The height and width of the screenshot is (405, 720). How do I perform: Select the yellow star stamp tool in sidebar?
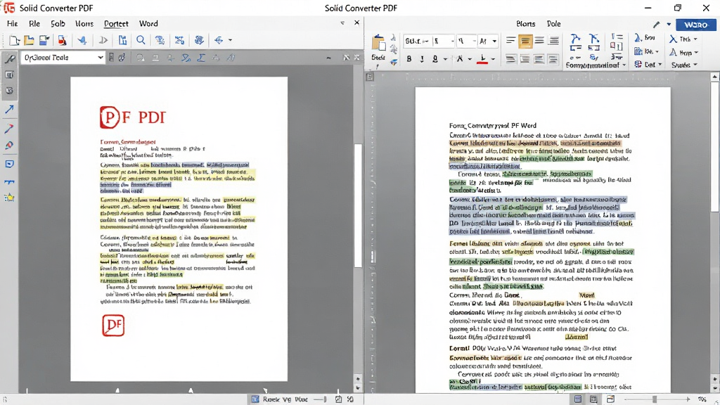[x=9, y=198]
